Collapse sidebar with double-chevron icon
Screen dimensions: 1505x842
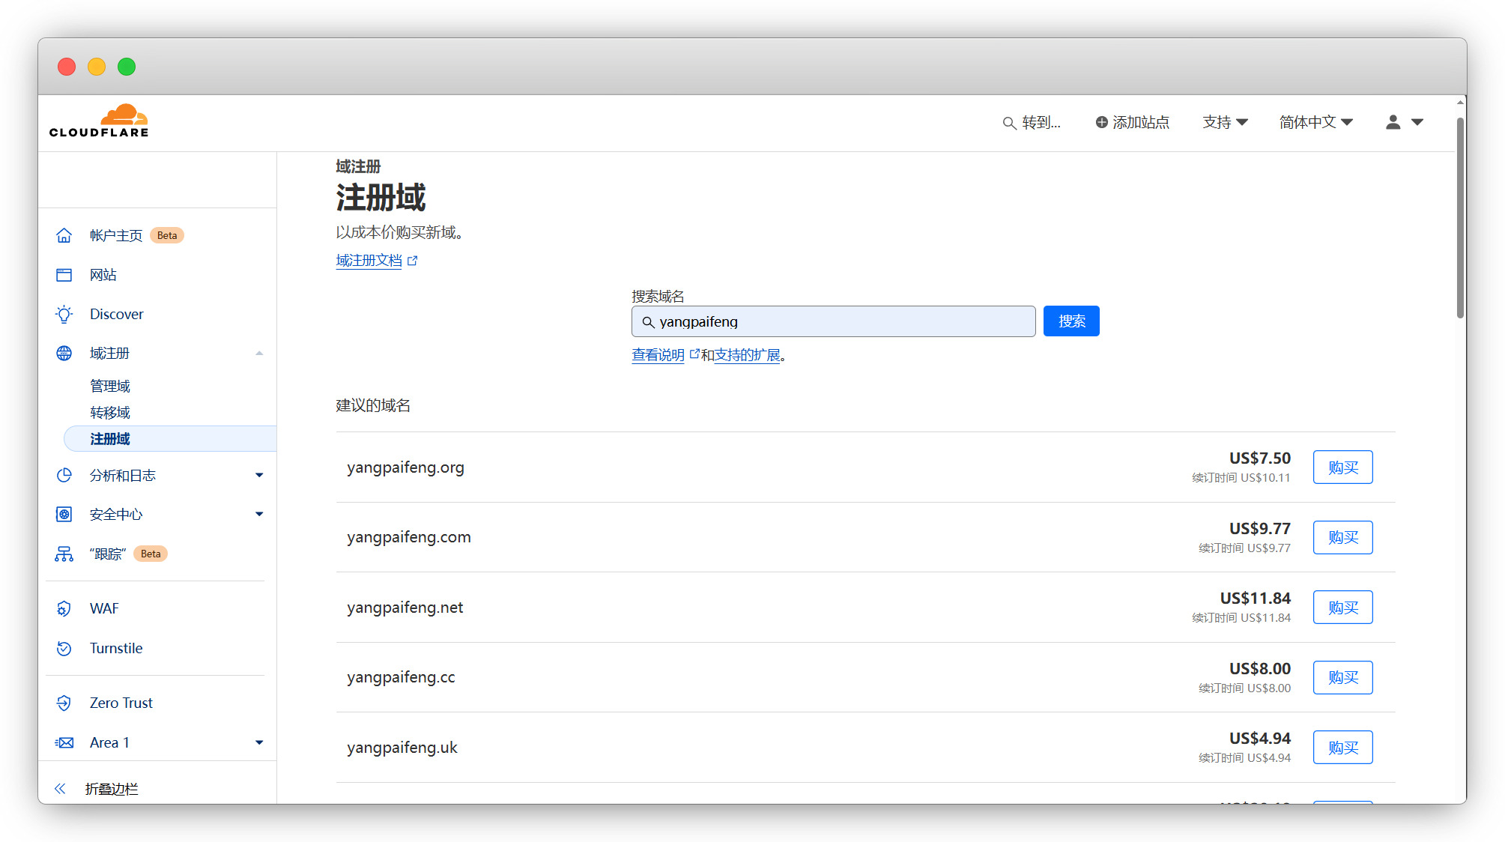tap(61, 789)
